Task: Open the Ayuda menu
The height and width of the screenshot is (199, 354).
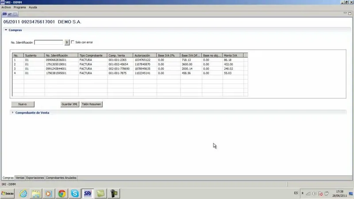Action: point(33,7)
